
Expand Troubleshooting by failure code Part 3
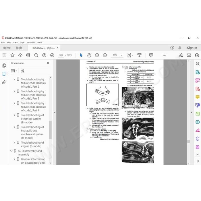point(14,91)
